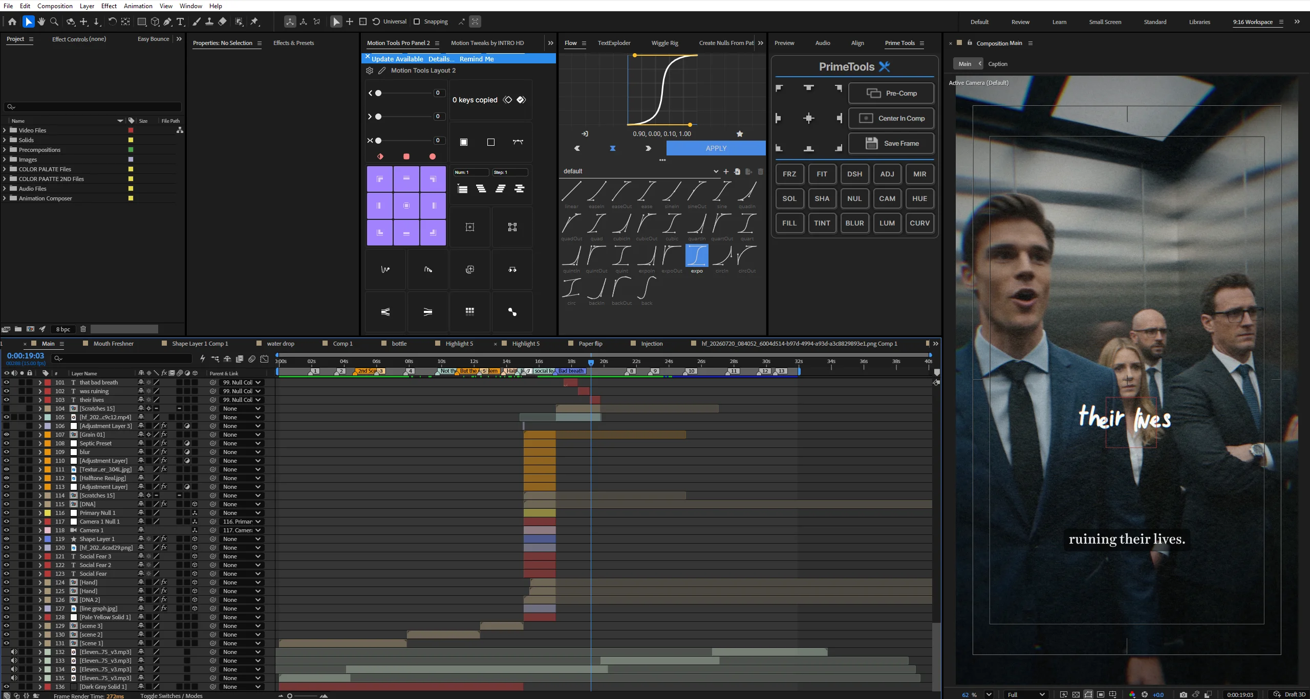Image resolution: width=1310 pixels, height=699 pixels.
Task: Open the viewer resolution dropdown showing Full
Action: pyautogui.click(x=1026, y=694)
